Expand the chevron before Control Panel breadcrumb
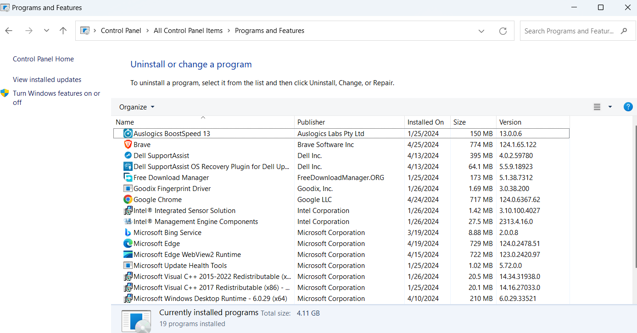 pos(95,31)
